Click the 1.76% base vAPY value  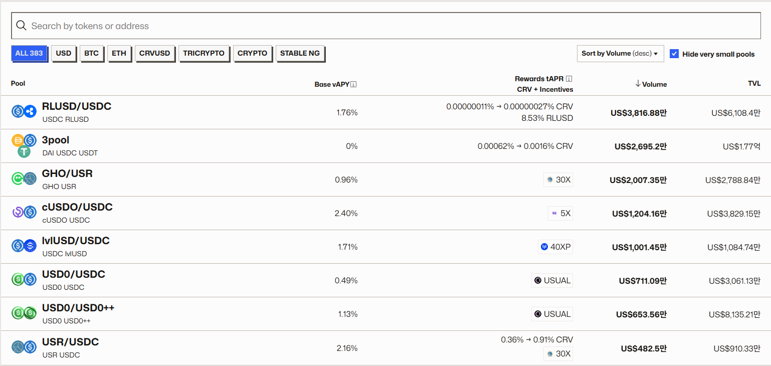pos(347,112)
